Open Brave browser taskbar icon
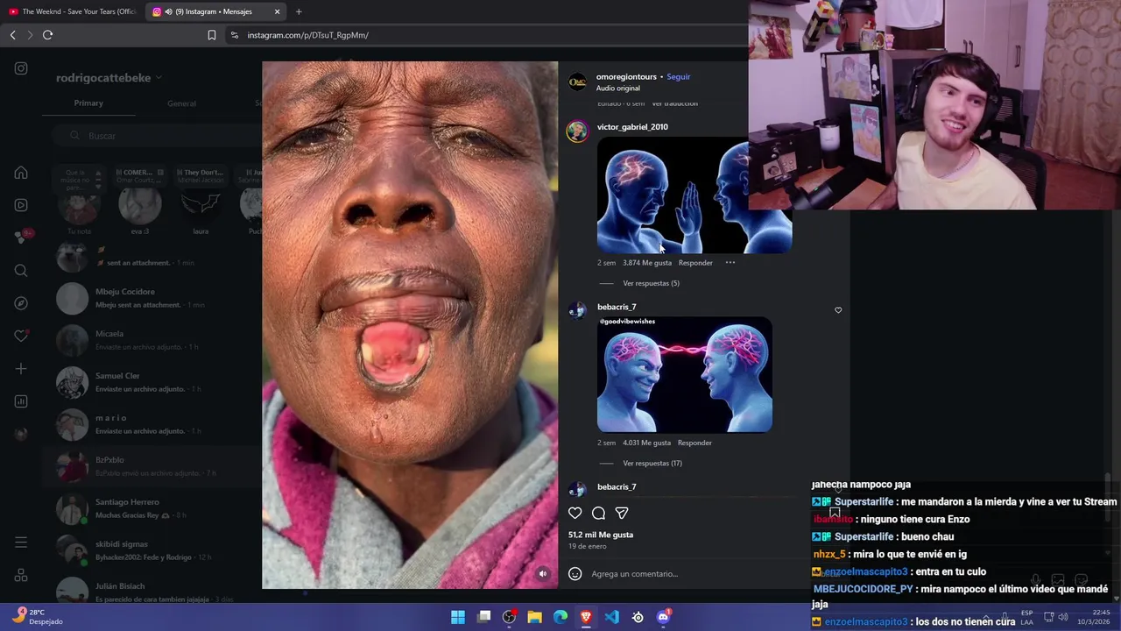 [586, 617]
